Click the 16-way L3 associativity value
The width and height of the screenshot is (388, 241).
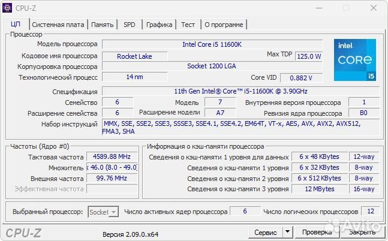(364, 189)
